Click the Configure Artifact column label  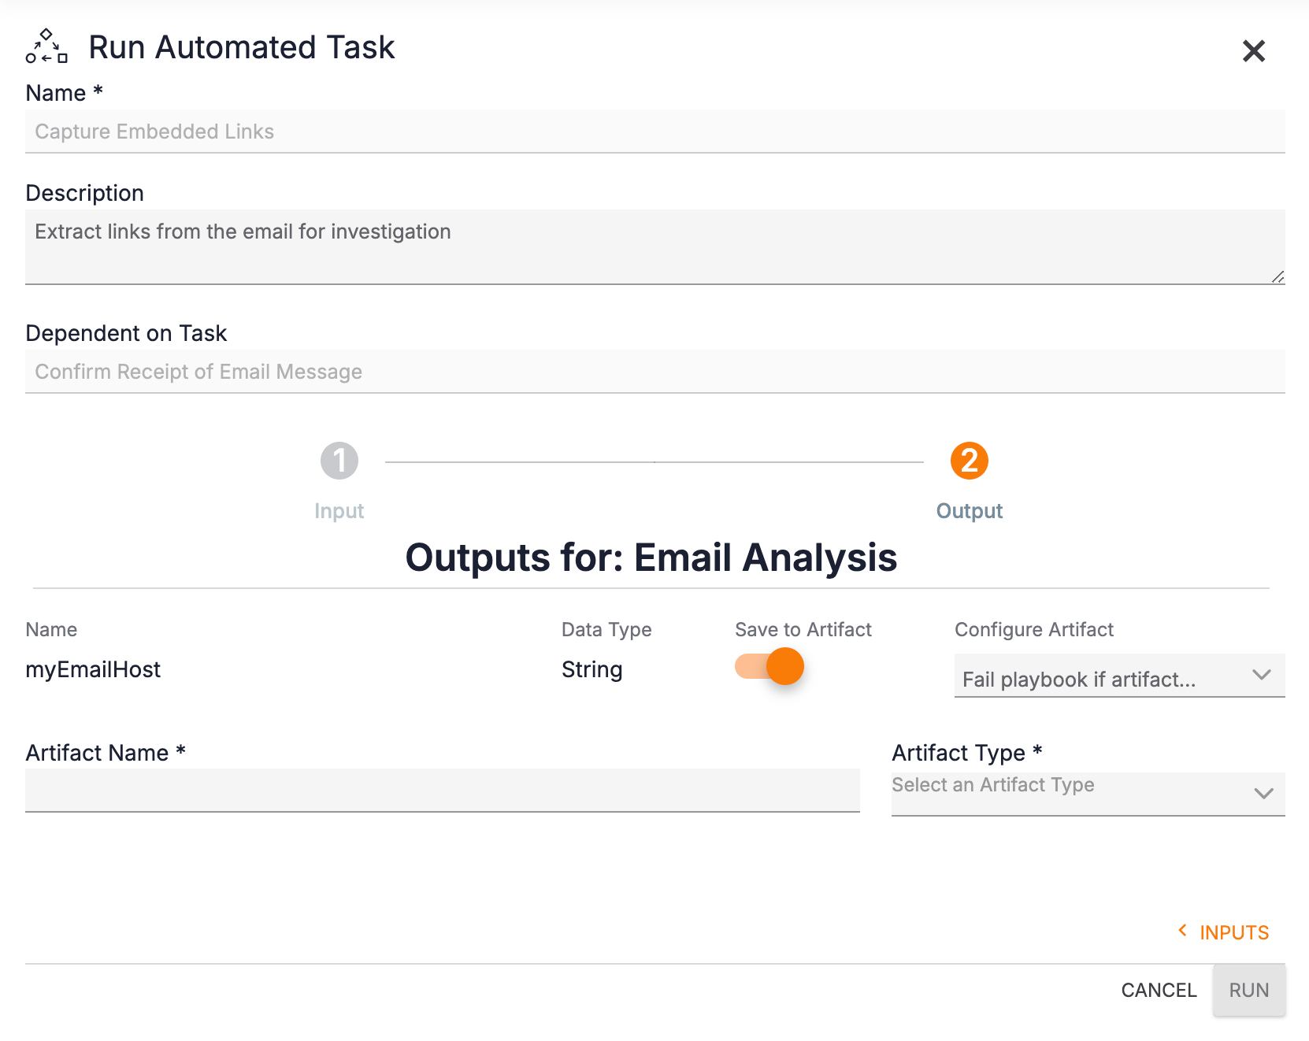(x=1034, y=629)
